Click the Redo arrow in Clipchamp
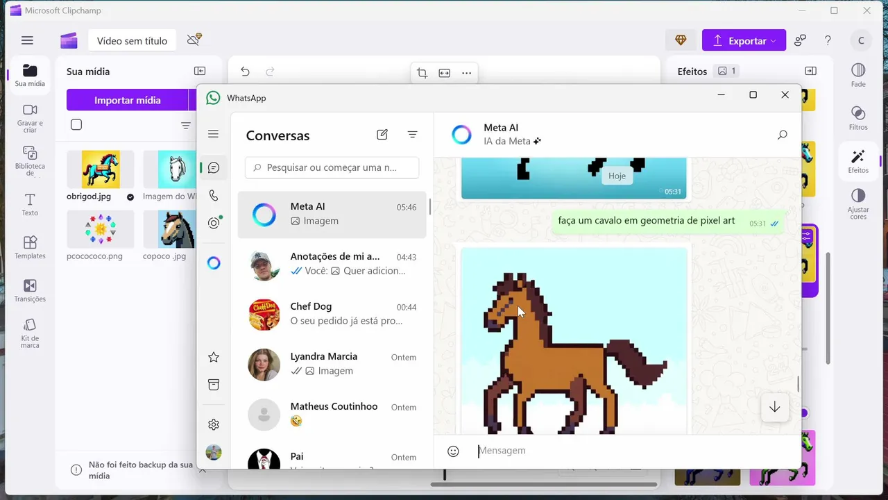Viewport: 888px width, 500px height. tap(270, 71)
